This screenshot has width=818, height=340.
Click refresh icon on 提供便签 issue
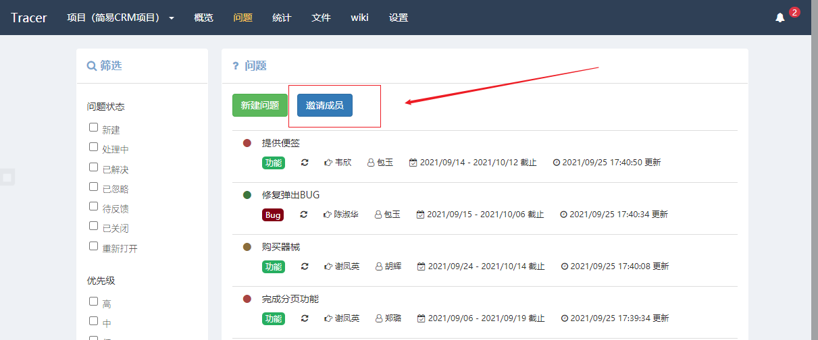[305, 163]
